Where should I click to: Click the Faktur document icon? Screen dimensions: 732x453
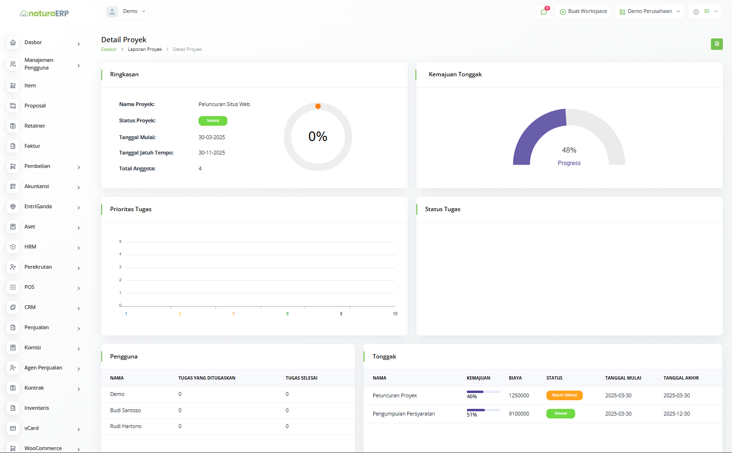[13, 146]
